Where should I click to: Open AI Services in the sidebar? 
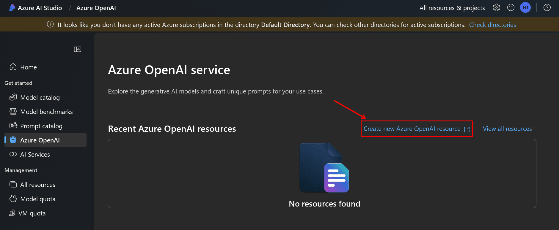pos(35,155)
